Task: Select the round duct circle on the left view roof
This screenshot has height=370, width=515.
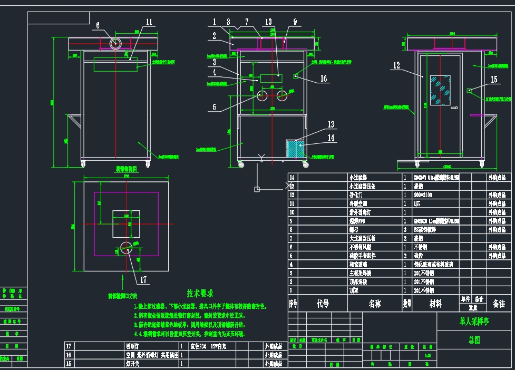Action: 115,43
